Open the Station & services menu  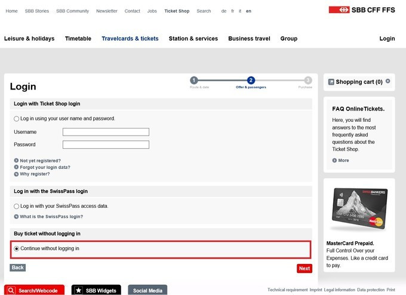coord(193,39)
